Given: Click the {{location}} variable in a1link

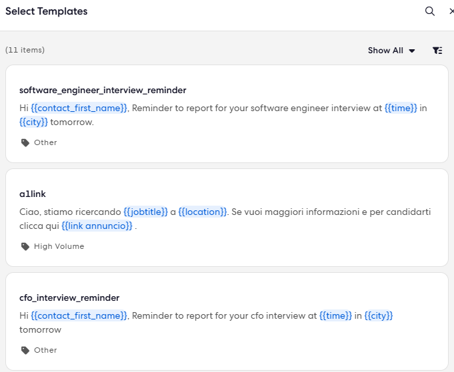Looking at the screenshot, I should tap(203, 212).
